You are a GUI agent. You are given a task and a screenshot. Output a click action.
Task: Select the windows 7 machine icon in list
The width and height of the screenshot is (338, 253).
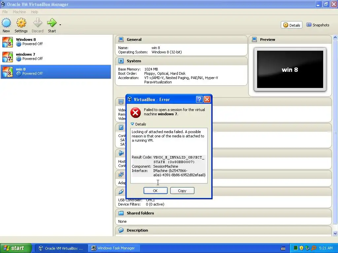coord(8,57)
